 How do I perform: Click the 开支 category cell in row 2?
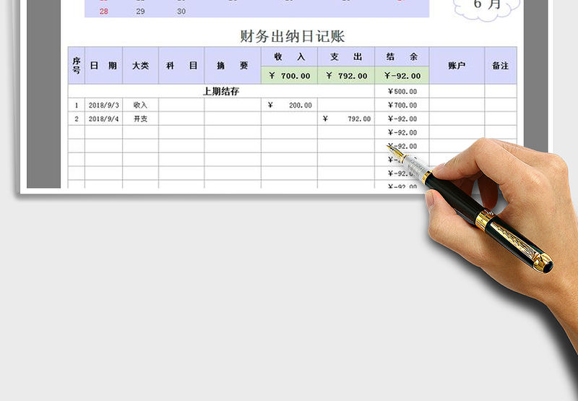pyautogui.click(x=140, y=119)
